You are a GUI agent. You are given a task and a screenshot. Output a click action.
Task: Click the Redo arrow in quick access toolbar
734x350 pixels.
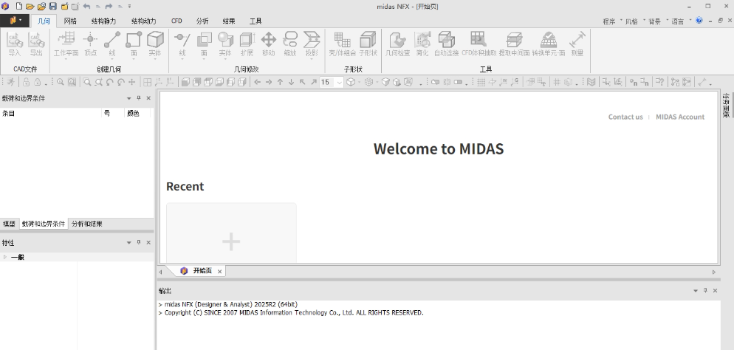coord(109,6)
